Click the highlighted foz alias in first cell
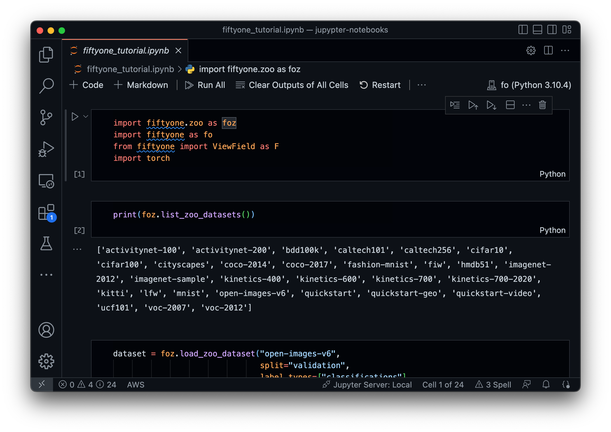The width and height of the screenshot is (611, 432). [x=229, y=123]
